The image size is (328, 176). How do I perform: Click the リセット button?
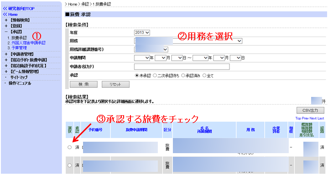tap(115, 84)
